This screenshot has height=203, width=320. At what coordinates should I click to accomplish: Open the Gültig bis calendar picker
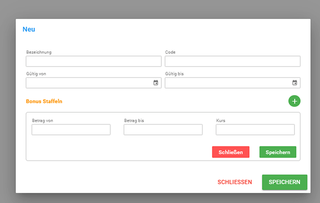(294, 82)
